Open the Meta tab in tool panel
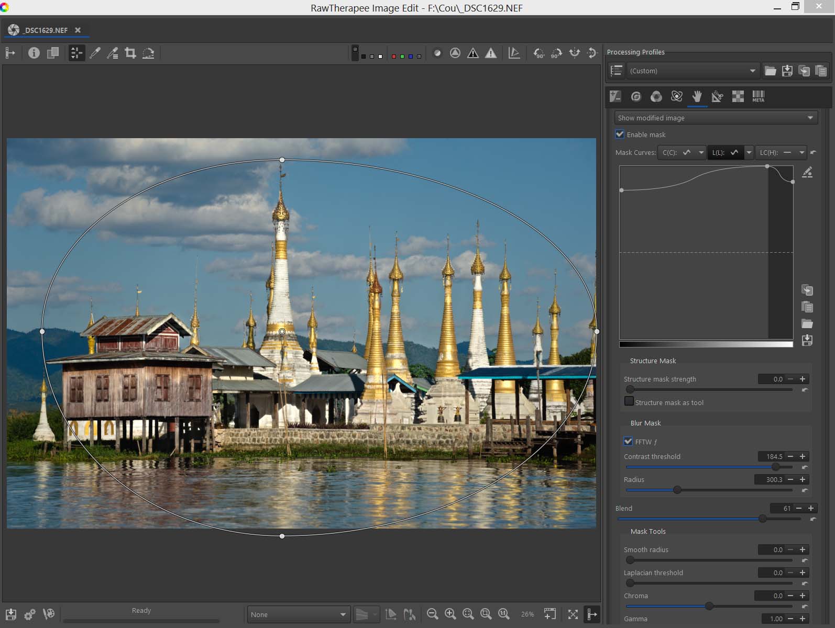 758,96
